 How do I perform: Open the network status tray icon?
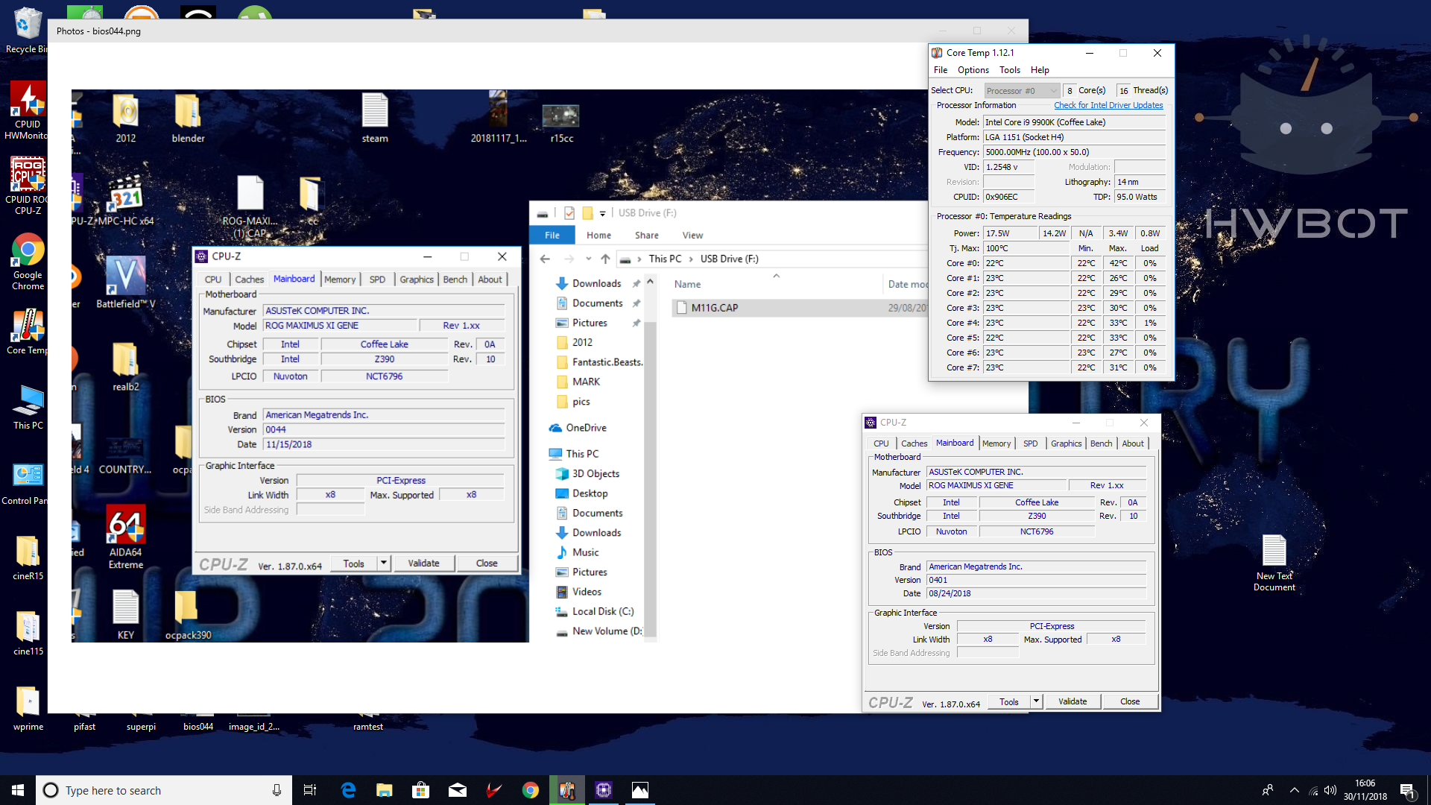click(1313, 790)
